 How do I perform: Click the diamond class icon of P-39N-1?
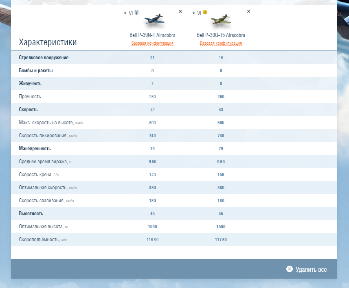[x=125, y=13]
